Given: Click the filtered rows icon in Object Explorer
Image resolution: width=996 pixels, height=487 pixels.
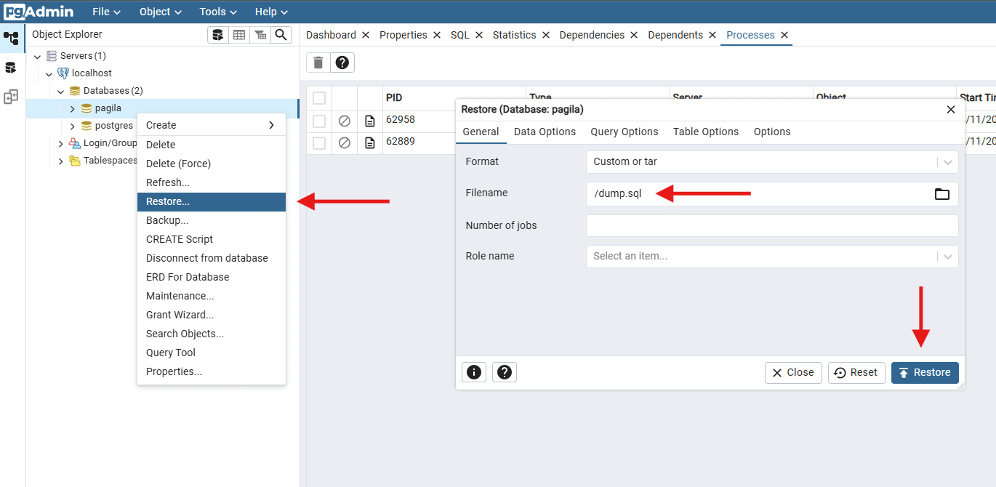Looking at the screenshot, I should (x=260, y=34).
